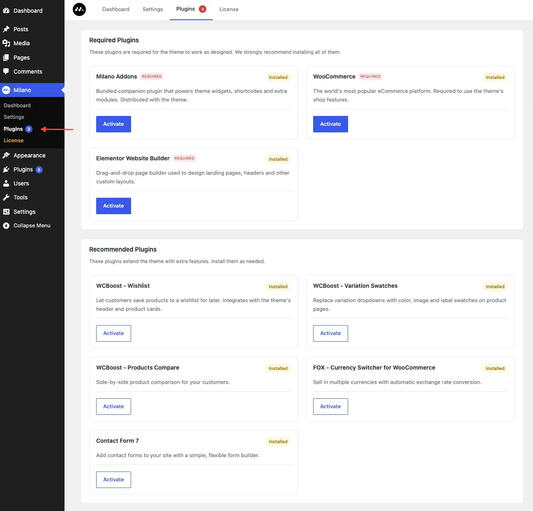Click Collapse Menu label in sidebar
The height and width of the screenshot is (511, 533).
[32, 226]
